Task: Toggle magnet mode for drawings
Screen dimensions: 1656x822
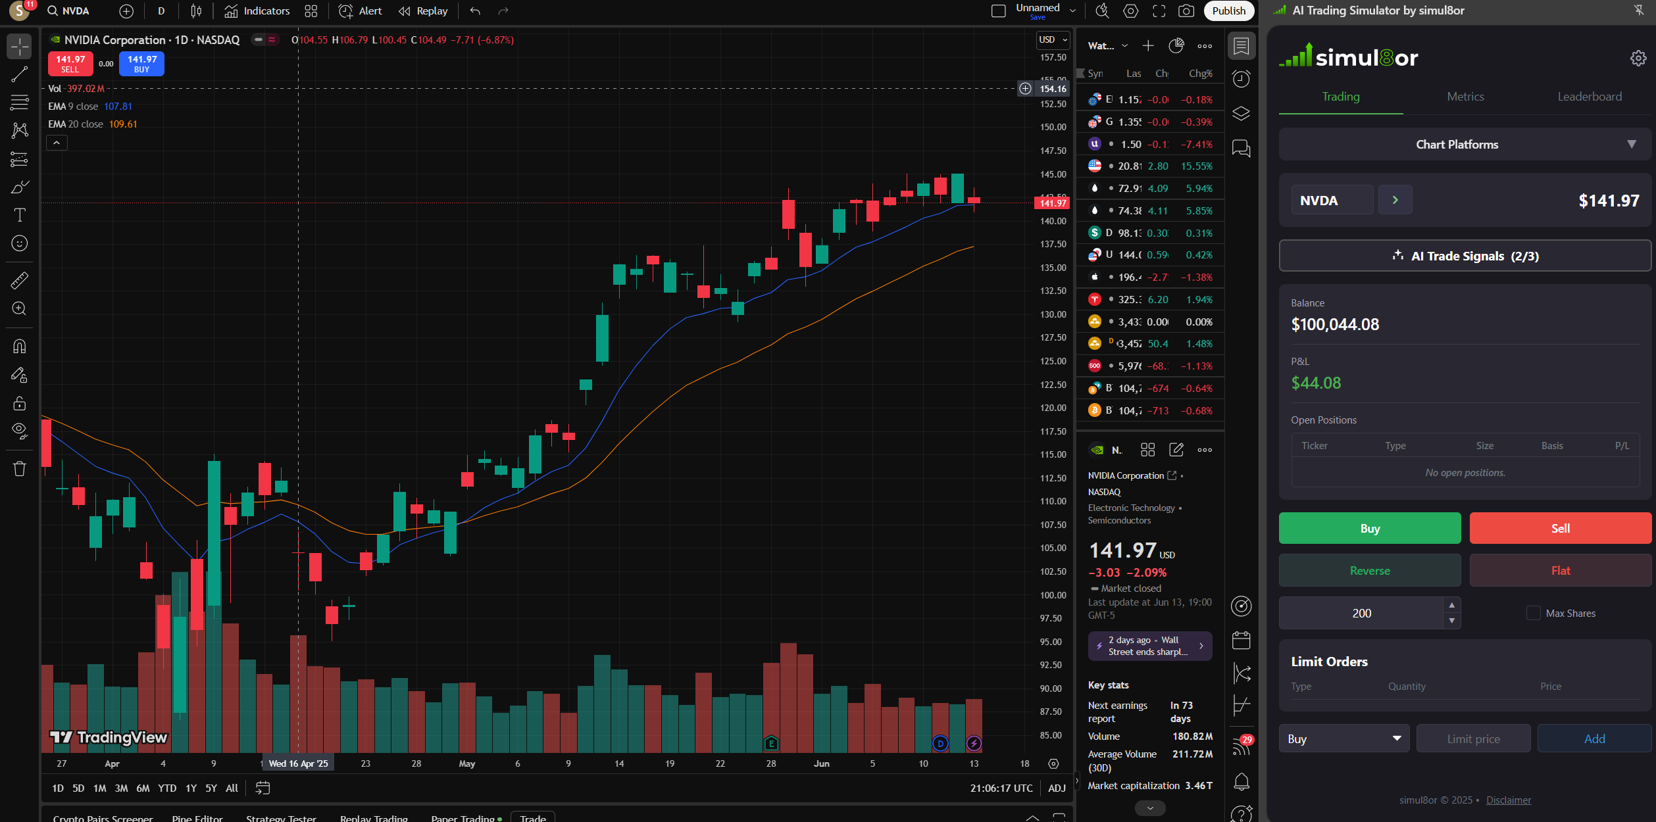Action: (20, 347)
